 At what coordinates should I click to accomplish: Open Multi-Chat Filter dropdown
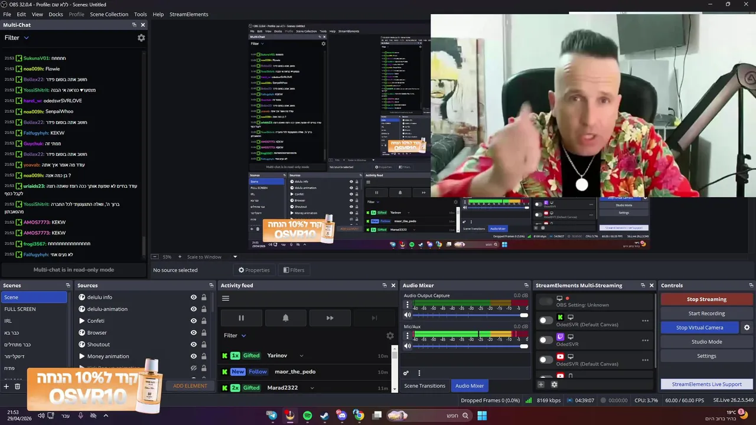[17, 38]
